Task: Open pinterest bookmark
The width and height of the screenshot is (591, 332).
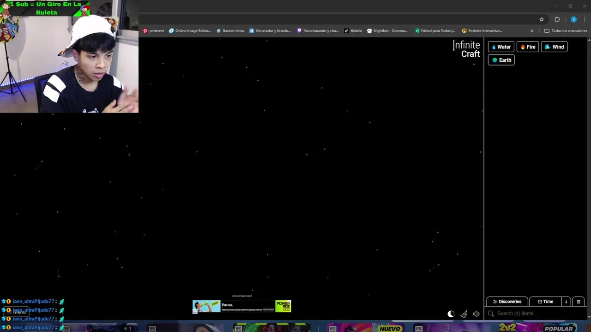Action: click(153, 31)
